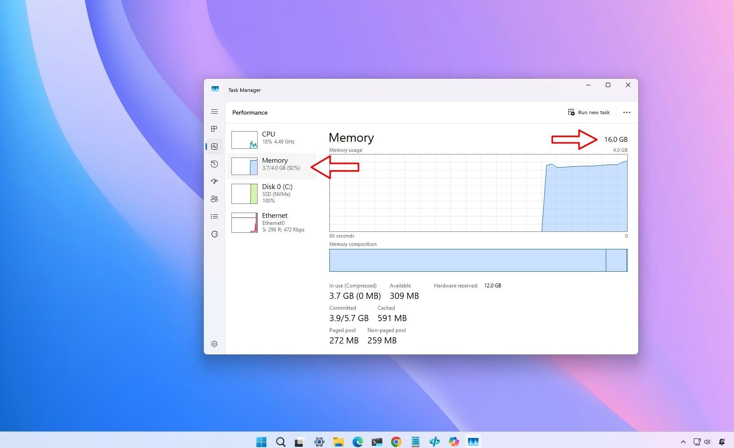Select the Disk 0 (C:) item
This screenshot has width=734, height=448.
(272, 193)
